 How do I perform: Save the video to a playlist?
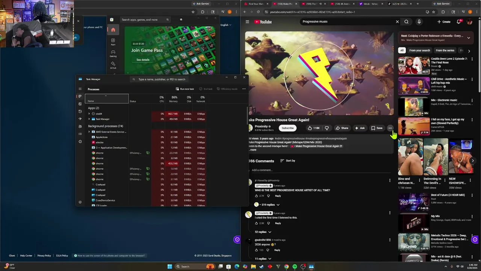[377, 128]
